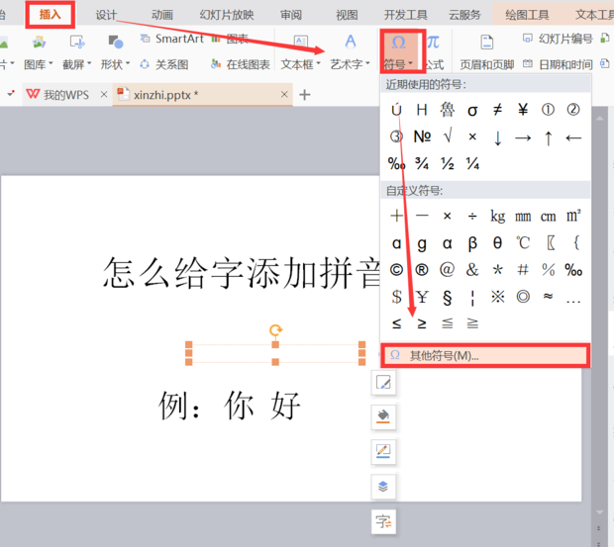Insert the ※ reference mark symbol

[x=498, y=297]
